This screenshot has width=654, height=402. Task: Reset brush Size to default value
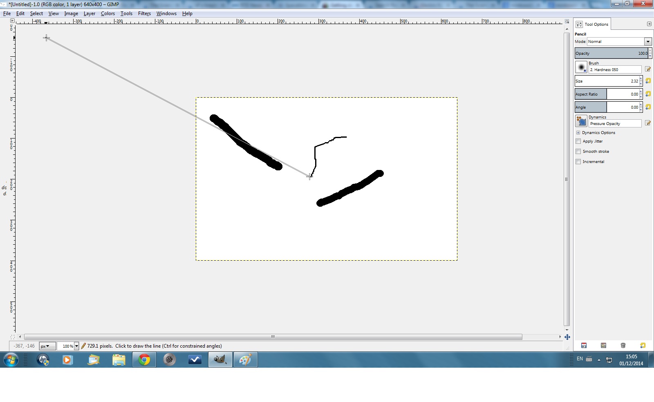[x=648, y=81]
